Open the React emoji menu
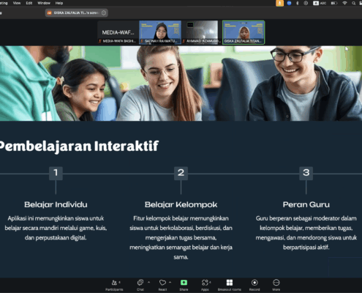Image resolution: width=362 pixels, height=293 pixels. tap(162, 285)
